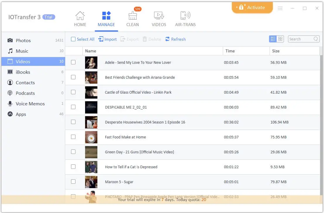Open Apps in the sidebar
This screenshot has height=213, width=324.
[33, 114]
